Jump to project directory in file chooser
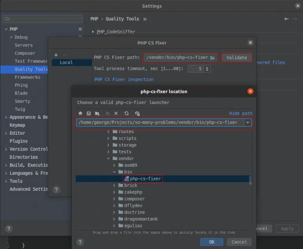 click(x=97, y=113)
